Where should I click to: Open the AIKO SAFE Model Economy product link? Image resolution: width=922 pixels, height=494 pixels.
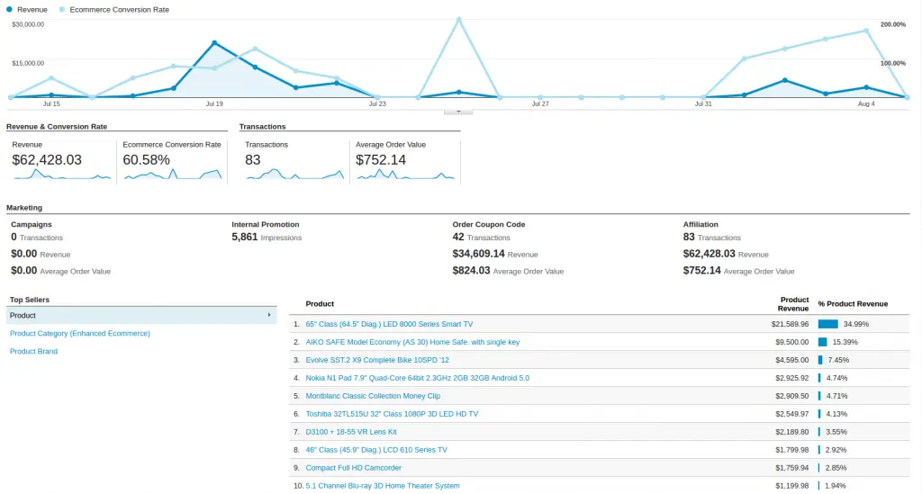tap(412, 342)
